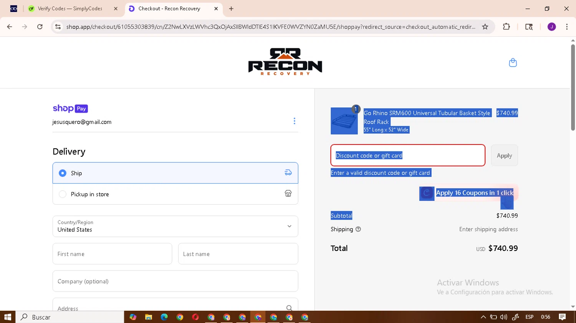Screen dimensions: 576x323
Task: Click the address search magnifier icon
Action: click(289, 308)
